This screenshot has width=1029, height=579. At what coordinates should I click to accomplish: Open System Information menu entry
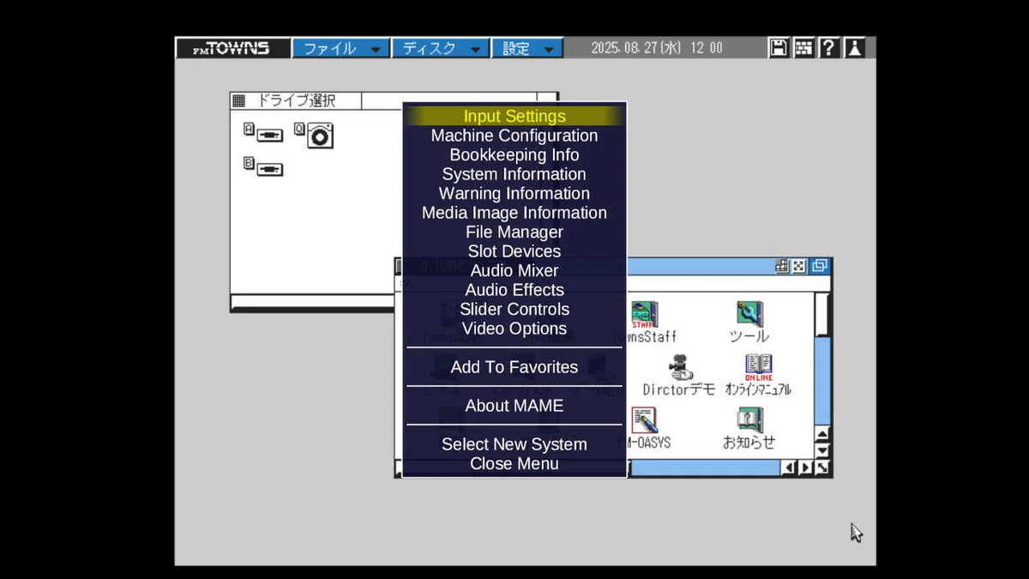click(514, 174)
